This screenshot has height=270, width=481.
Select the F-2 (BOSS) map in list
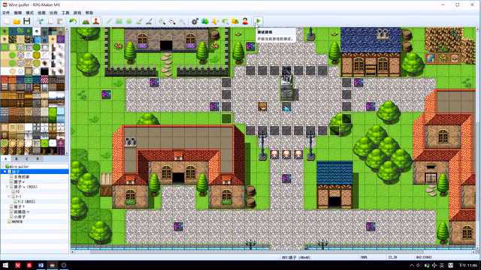coord(26,202)
